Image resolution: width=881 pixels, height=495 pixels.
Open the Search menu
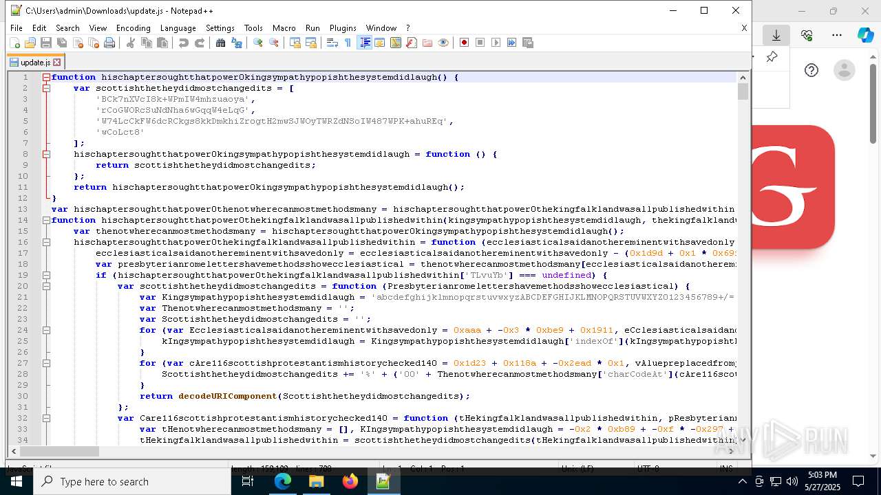(x=67, y=28)
